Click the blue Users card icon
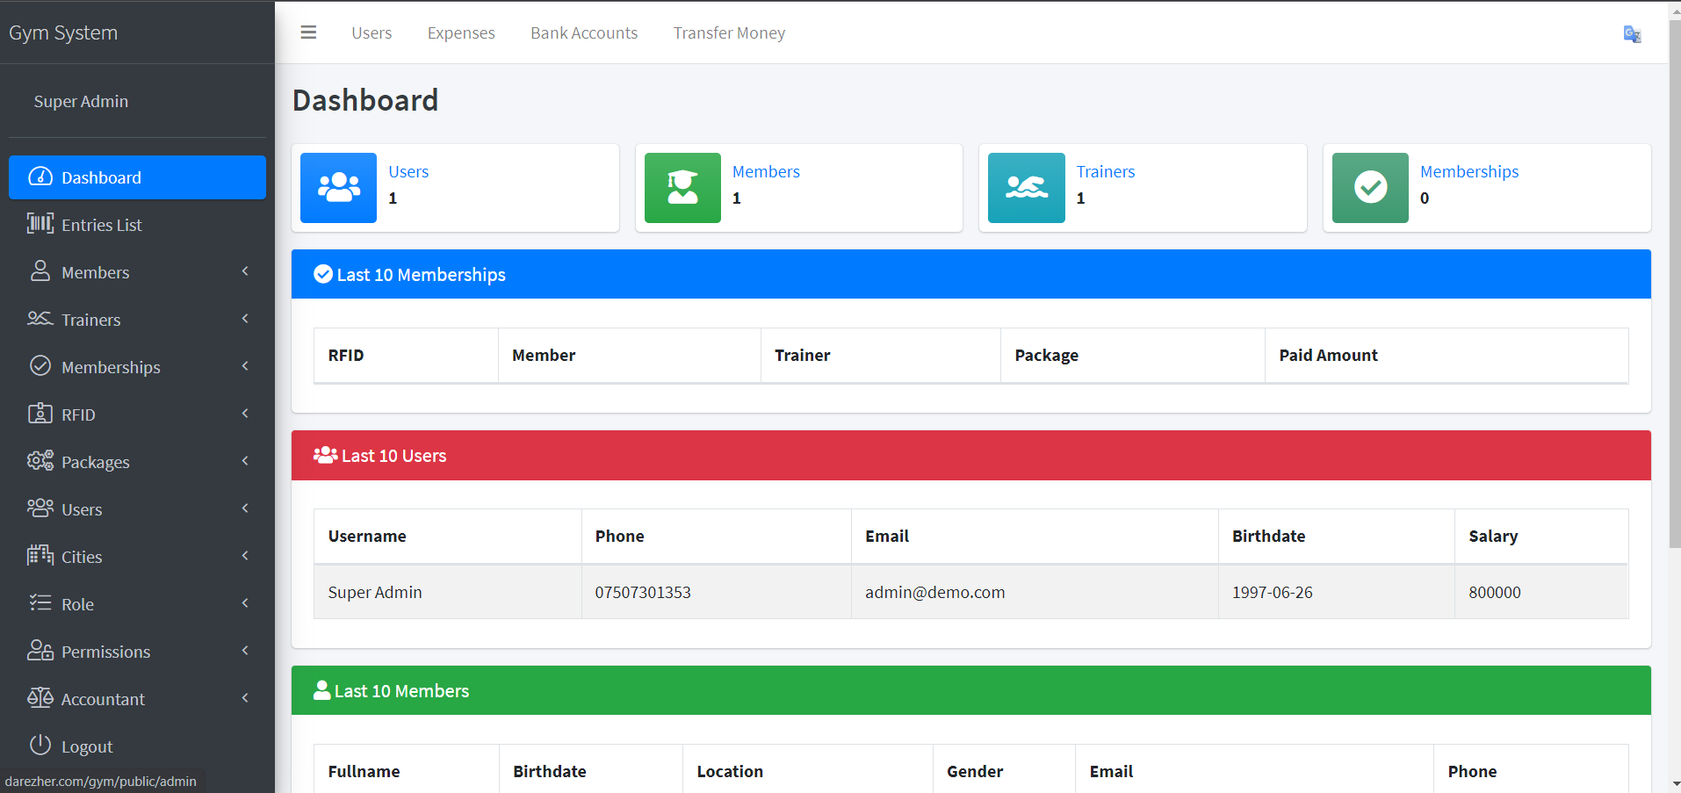Image resolution: width=1681 pixels, height=793 pixels. point(339,188)
